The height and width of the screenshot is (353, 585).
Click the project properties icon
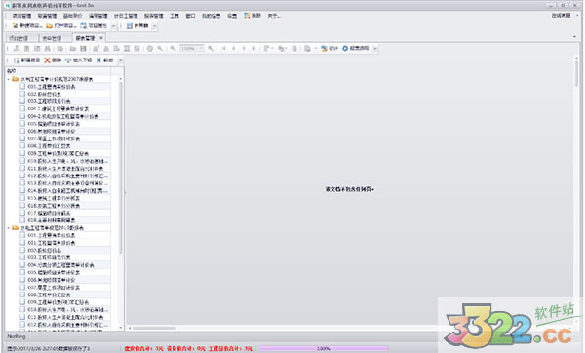(x=83, y=25)
